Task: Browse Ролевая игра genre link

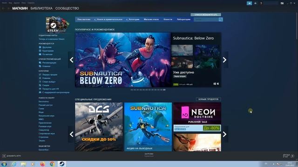Action: [45, 126]
